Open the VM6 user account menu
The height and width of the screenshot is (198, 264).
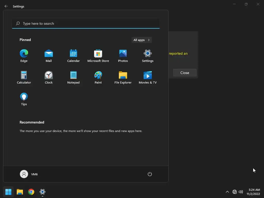(29, 174)
